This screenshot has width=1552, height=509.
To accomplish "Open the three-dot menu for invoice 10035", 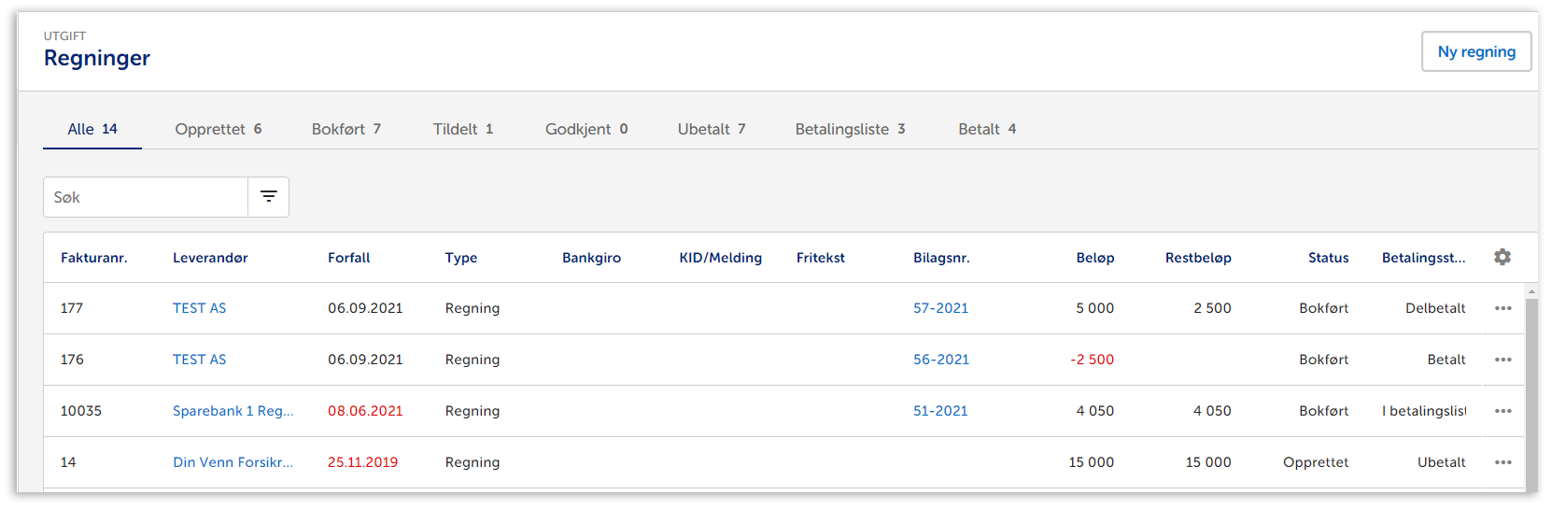I will 1502,411.
